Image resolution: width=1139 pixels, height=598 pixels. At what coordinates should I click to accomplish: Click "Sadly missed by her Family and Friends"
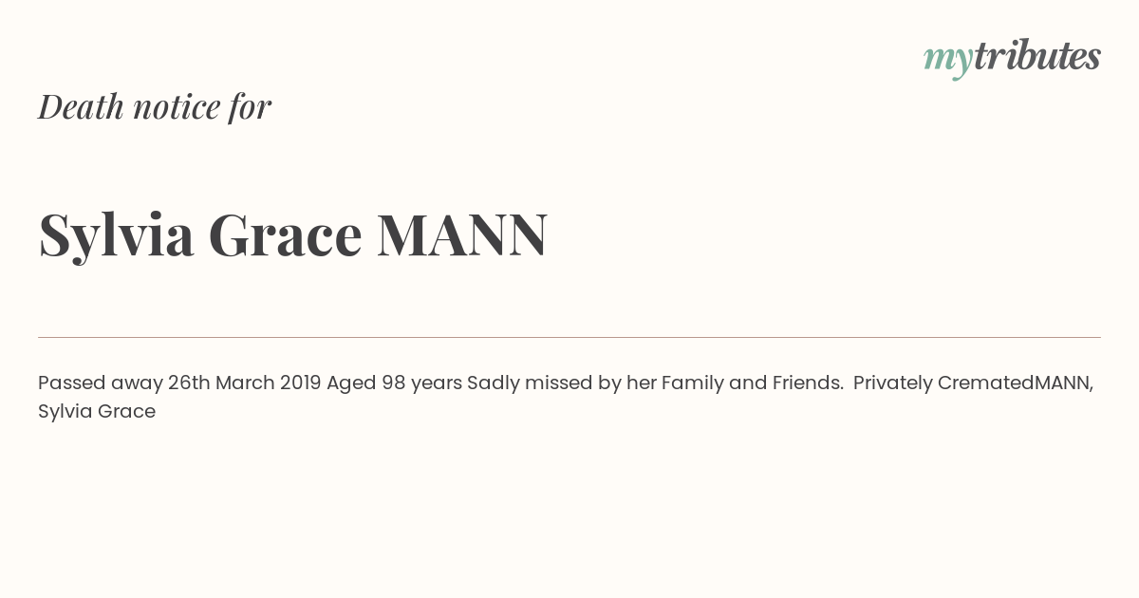coord(655,383)
